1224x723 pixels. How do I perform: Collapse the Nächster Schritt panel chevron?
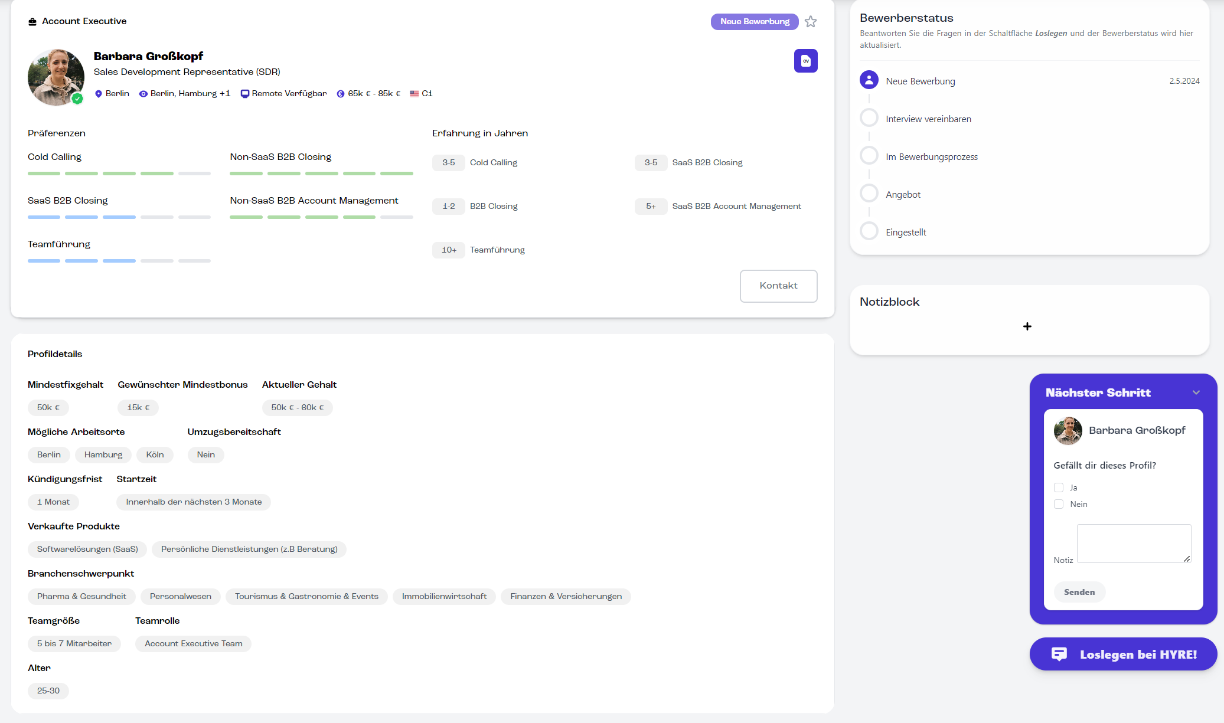tap(1196, 392)
